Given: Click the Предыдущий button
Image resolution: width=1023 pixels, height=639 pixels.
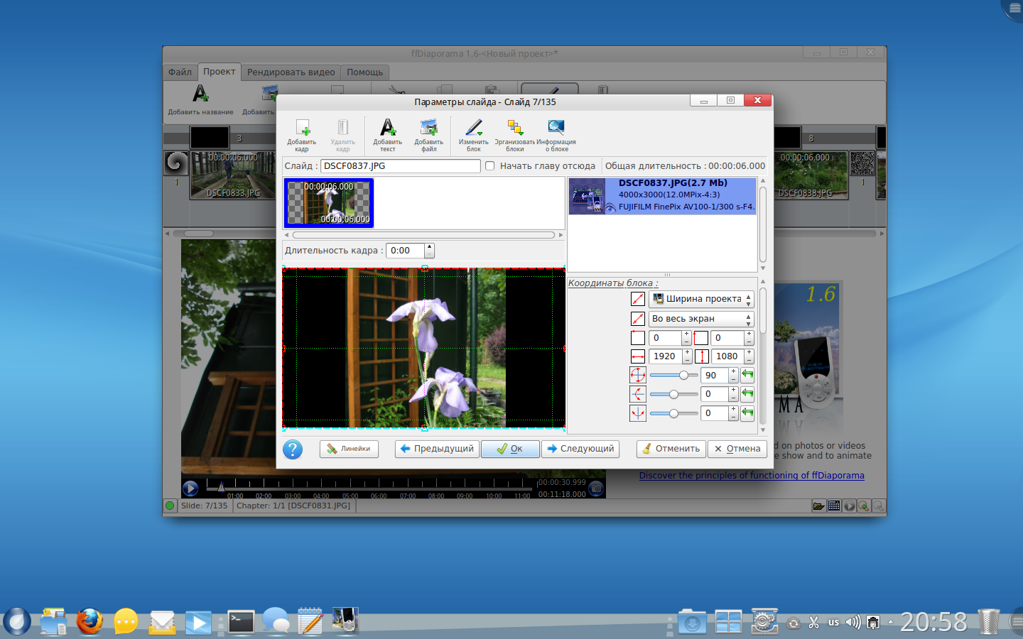Looking at the screenshot, I should [437, 449].
